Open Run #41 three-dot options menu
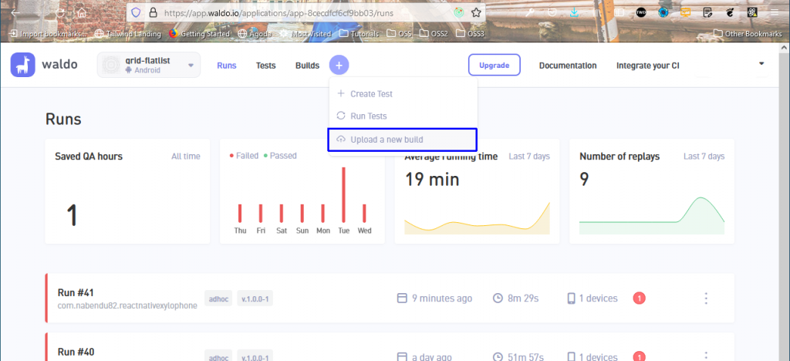The width and height of the screenshot is (790, 361). click(x=706, y=298)
